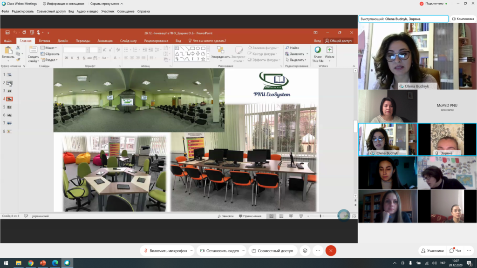This screenshot has height=268, width=477.
Task: Adjust the PowerPoint zoom slider
Action: (x=320, y=216)
